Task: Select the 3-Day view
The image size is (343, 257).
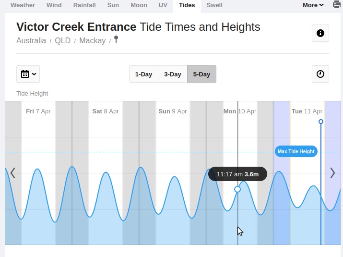Action: 173,74
